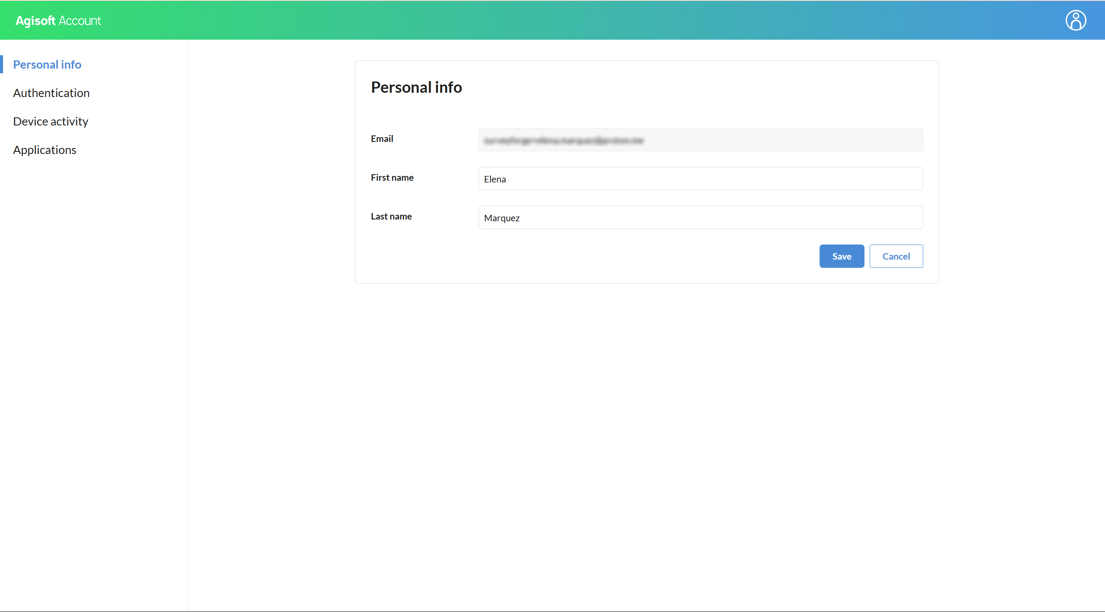Image resolution: width=1105 pixels, height=612 pixels.
Task: Click the Elena text in First name
Action: 494,179
